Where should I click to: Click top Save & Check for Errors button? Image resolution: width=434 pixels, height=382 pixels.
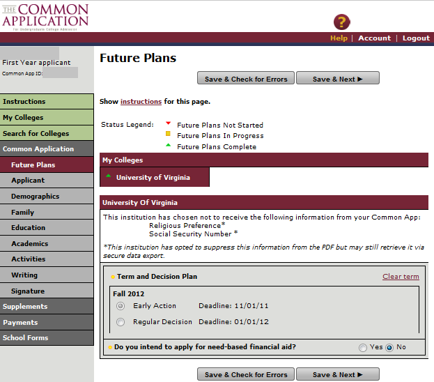click(x=246, y=78)
